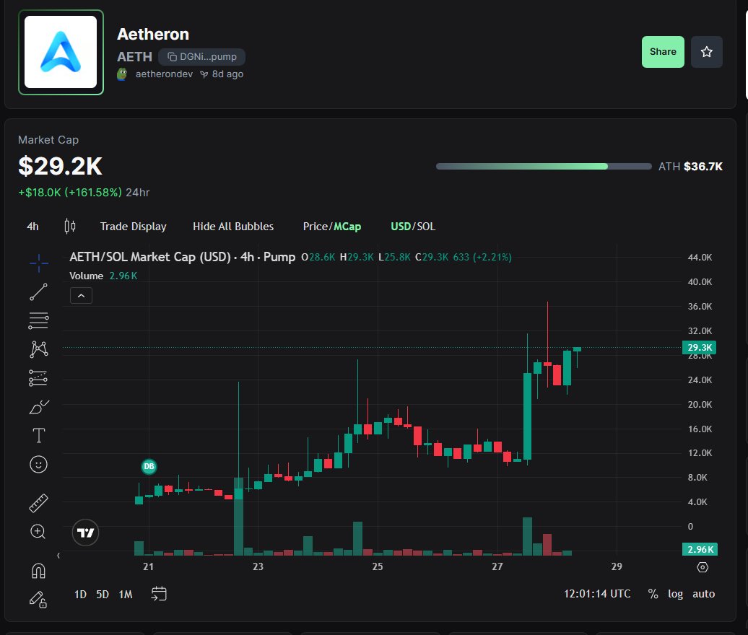Select the text annotation tool
The width and height of the screenshot is (748, 635).
[x=39, y=436]
